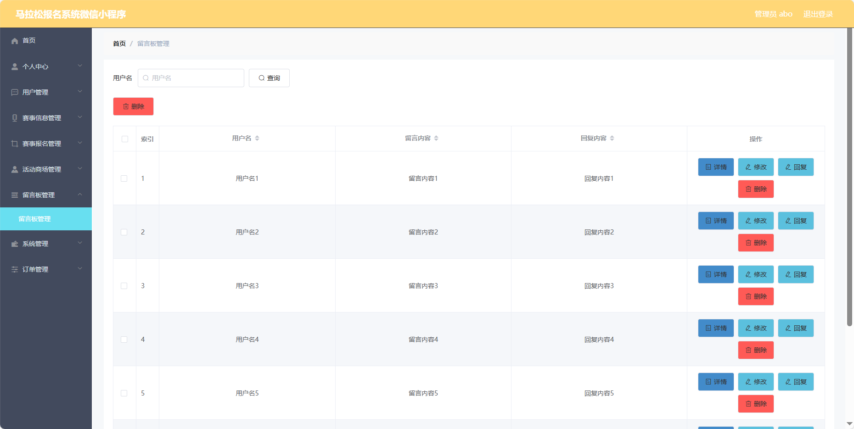Sort 留言内容 column with sort arrows
The height and width of the screenshot is (429, 854).
pyautogui.click(x=436, y=138)
